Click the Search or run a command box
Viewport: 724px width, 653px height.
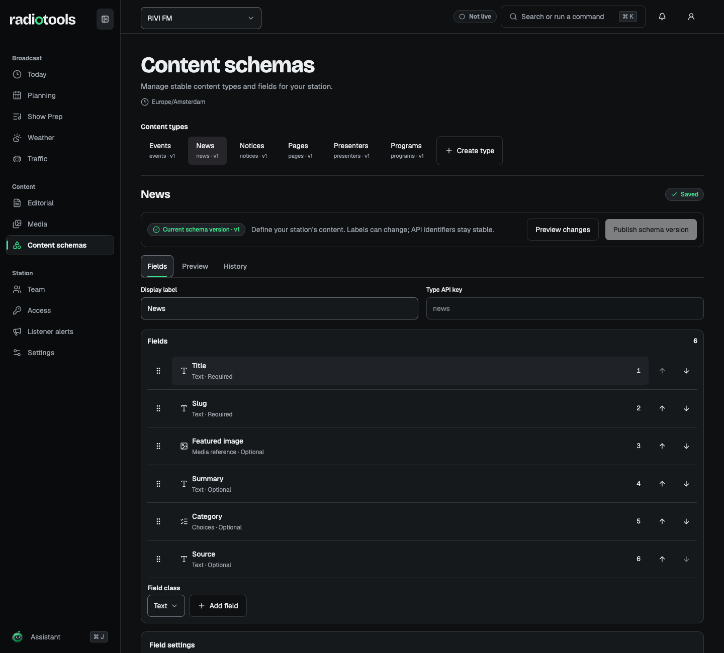pyautogui.click(x=573, y=17)
